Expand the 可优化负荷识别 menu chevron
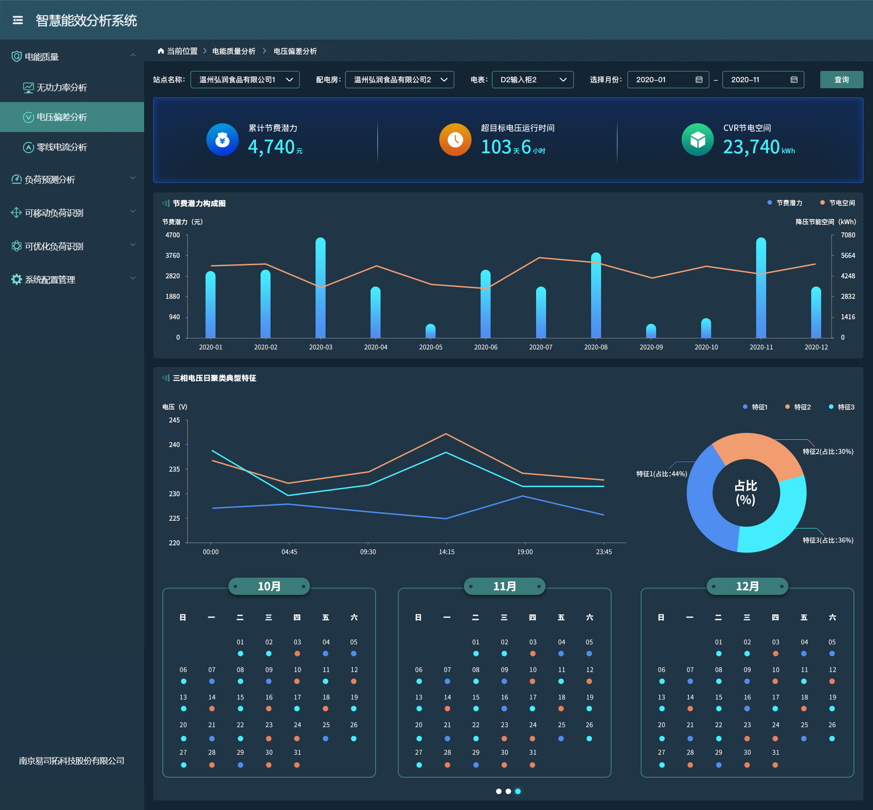Screen dimensions: 873x810 tap(133, 245)
